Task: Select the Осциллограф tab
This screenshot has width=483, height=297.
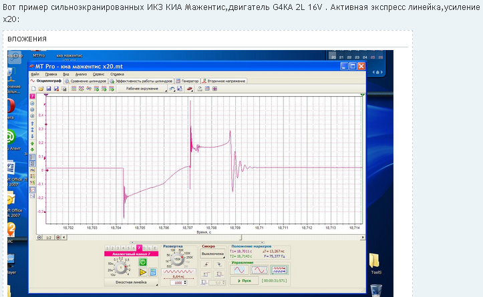Action: tap(46, 81)
